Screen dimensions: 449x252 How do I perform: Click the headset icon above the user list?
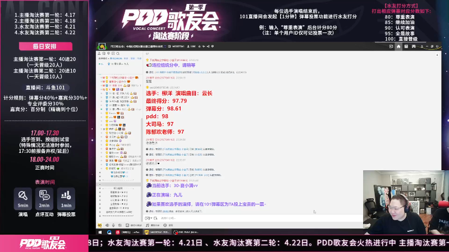tap(104, 53)
